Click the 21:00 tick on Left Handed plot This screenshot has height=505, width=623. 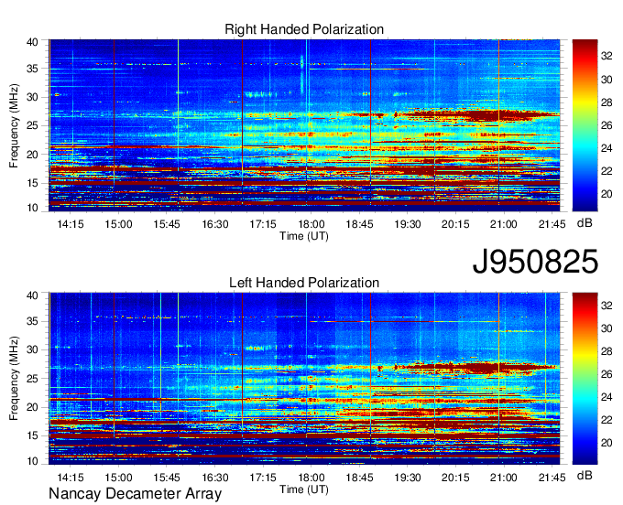pyautogui.click(x=504, y=478)
